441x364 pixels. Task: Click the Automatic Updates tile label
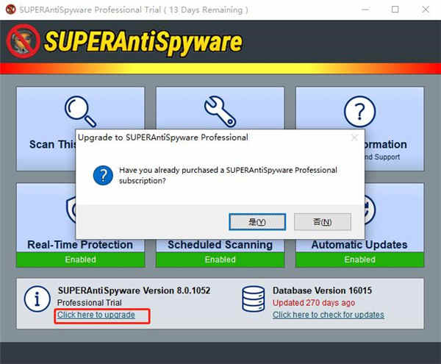[359, 245]
